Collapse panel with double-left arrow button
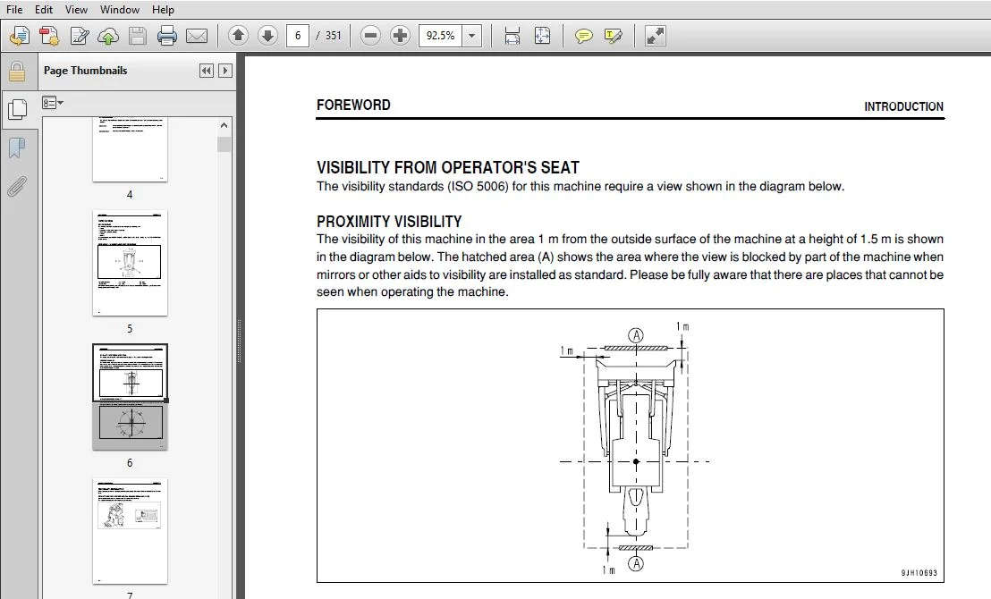Image resolution: width=991 pixels, height=599 pixels. coord(206,71)
